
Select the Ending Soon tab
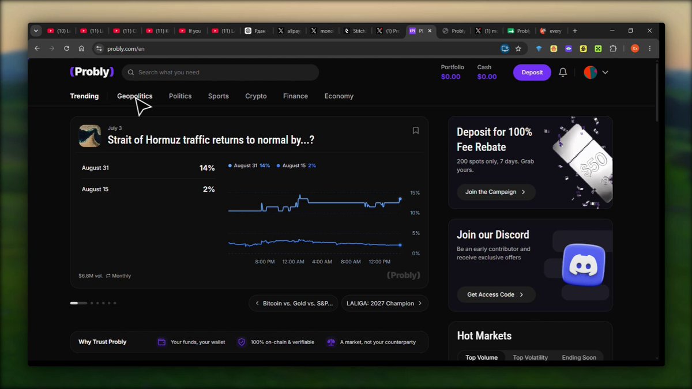coord(579,357)
